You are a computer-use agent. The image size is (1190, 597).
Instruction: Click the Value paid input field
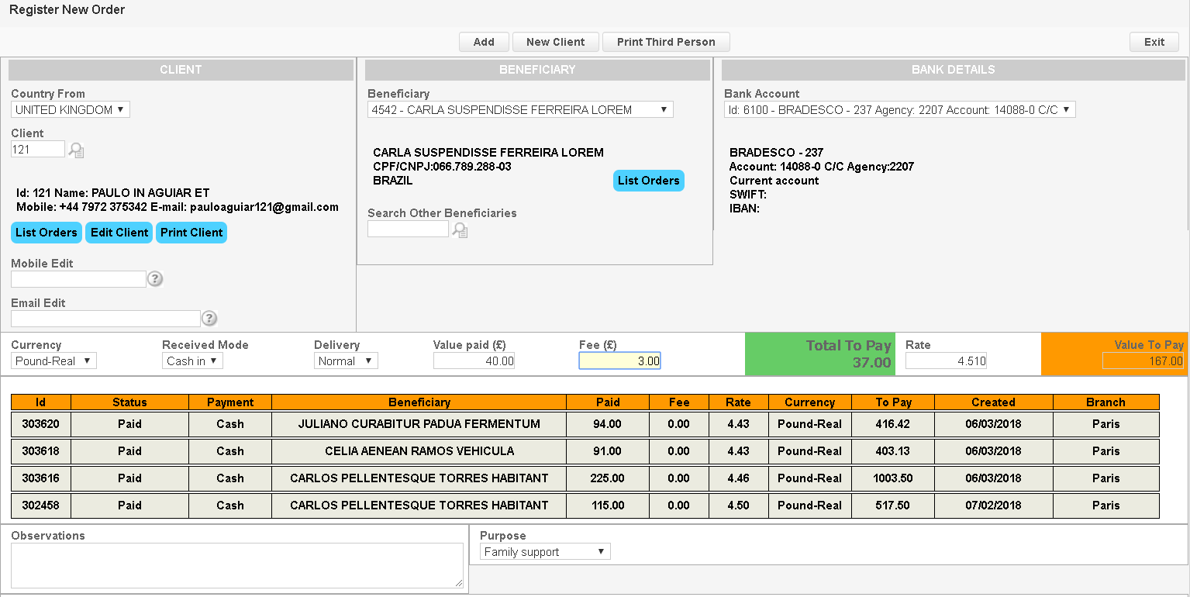click(474, 361)
